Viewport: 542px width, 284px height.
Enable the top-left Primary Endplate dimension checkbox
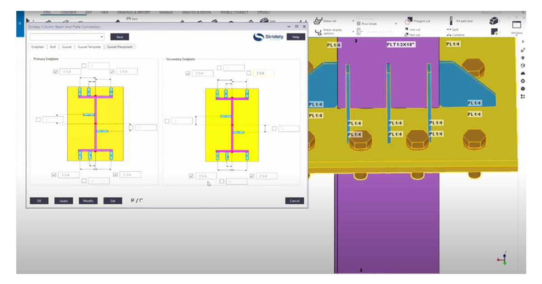pyautogui.click(x=55, y=71)
